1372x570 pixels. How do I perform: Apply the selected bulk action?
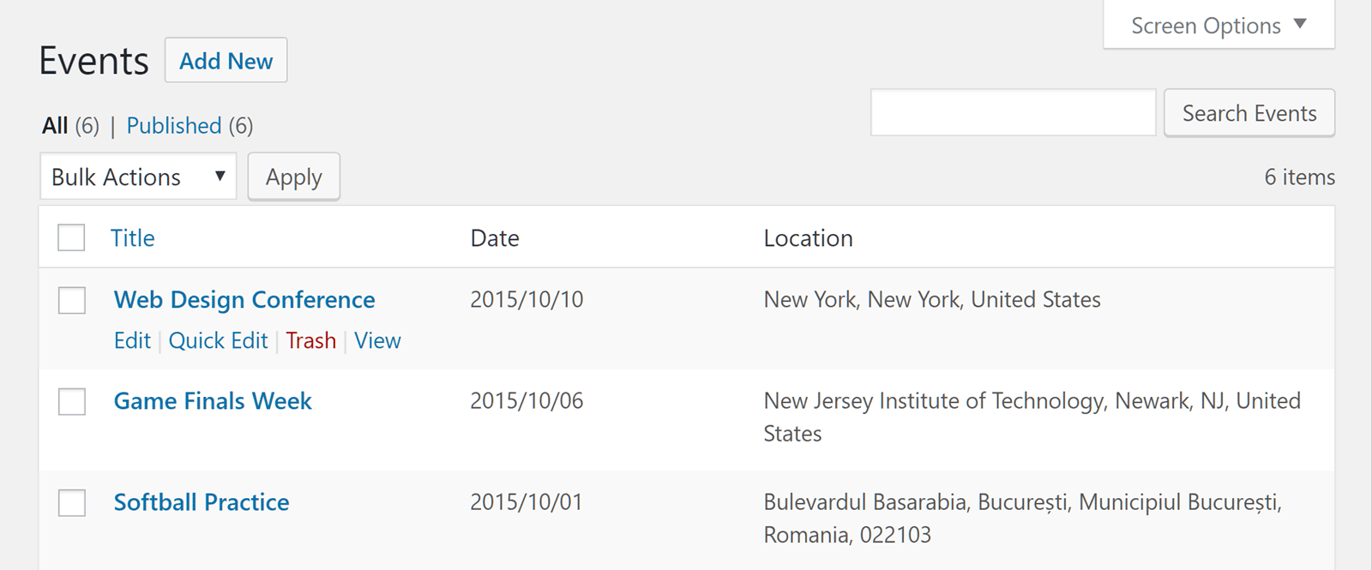click(x=294, y=177)
